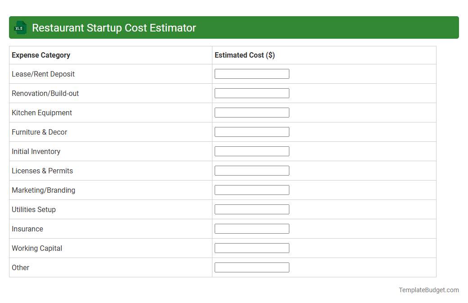Click the Marketing/Branding cost input field

252,190
